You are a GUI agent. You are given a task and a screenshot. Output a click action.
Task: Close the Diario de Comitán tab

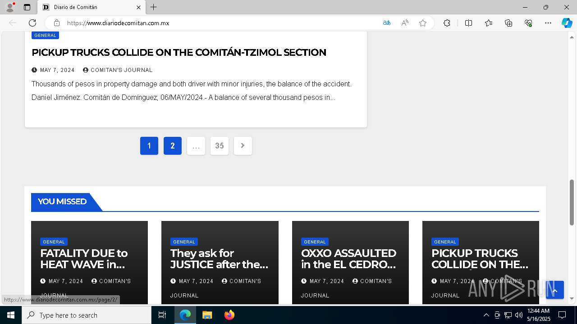pos(138,7)
